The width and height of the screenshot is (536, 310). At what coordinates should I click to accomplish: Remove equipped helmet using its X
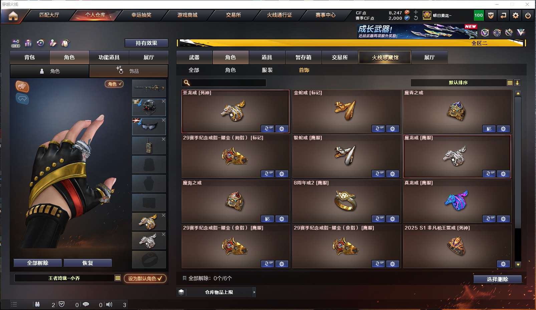(164, 101)
